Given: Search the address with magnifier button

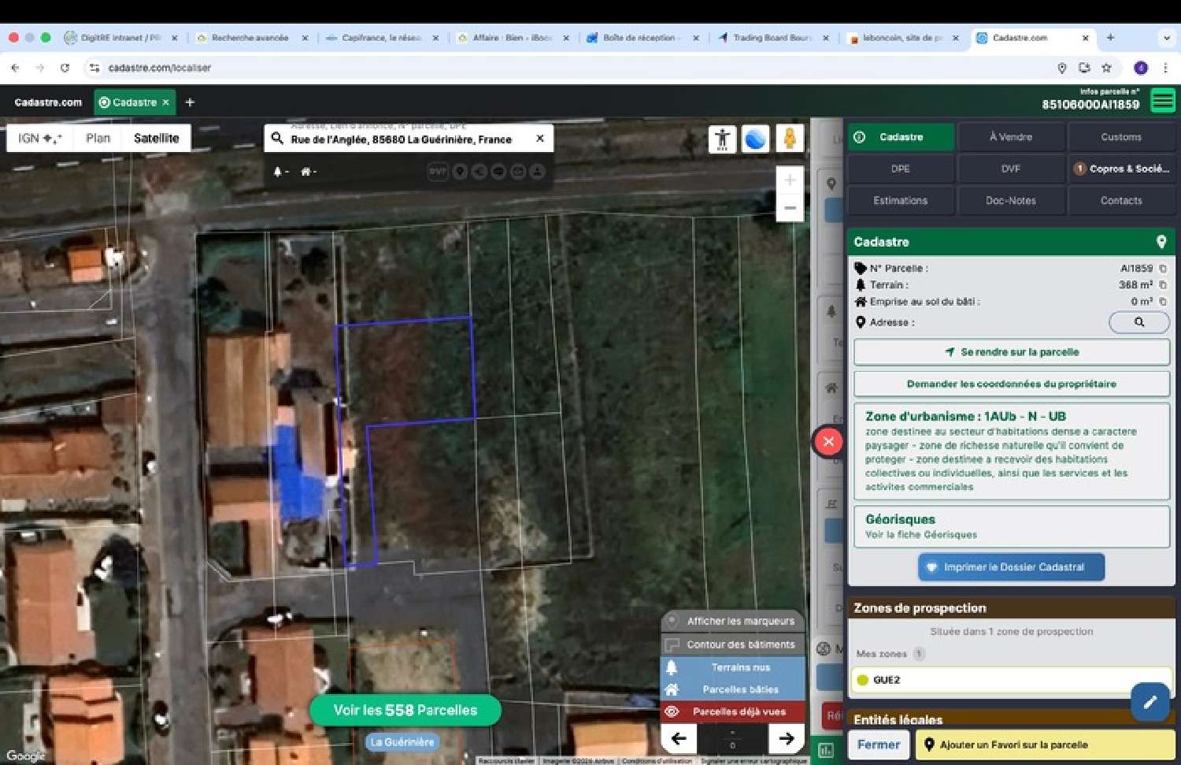Looking at the screenshot, I should (1138, 322).
